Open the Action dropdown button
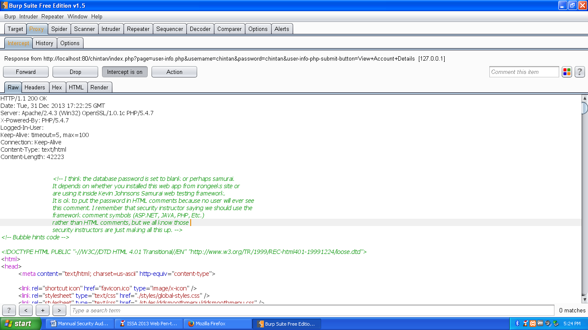588x330 pixels. 174,72
